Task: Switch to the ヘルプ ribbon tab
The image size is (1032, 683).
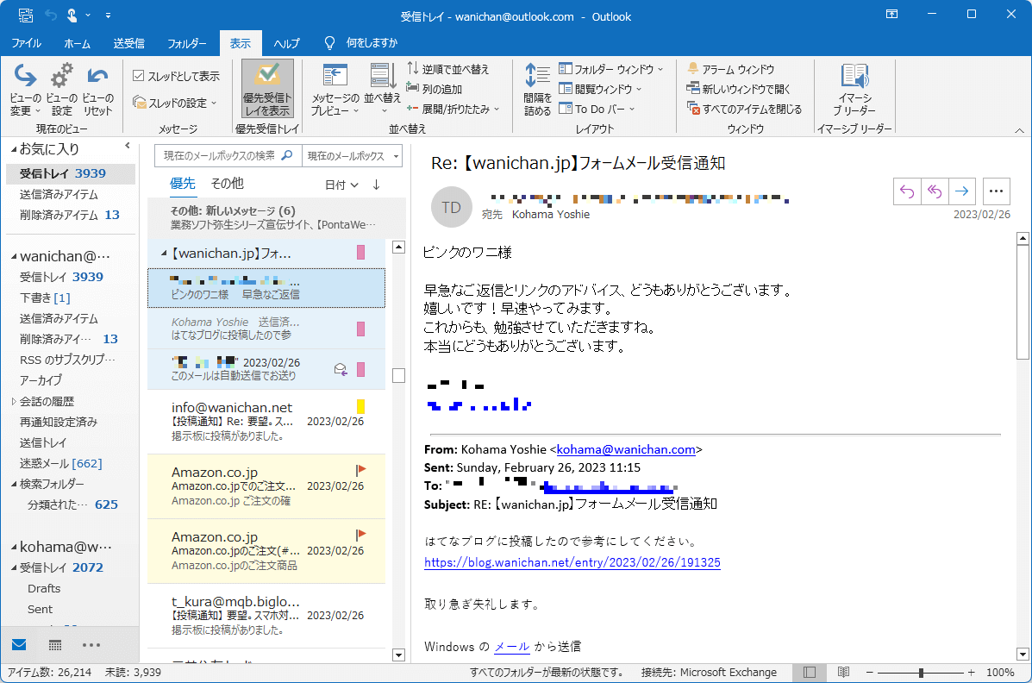Action: coord(286,43)
